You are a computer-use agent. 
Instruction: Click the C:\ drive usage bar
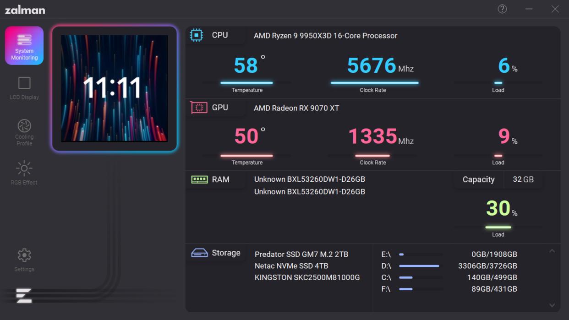[421, 277]
